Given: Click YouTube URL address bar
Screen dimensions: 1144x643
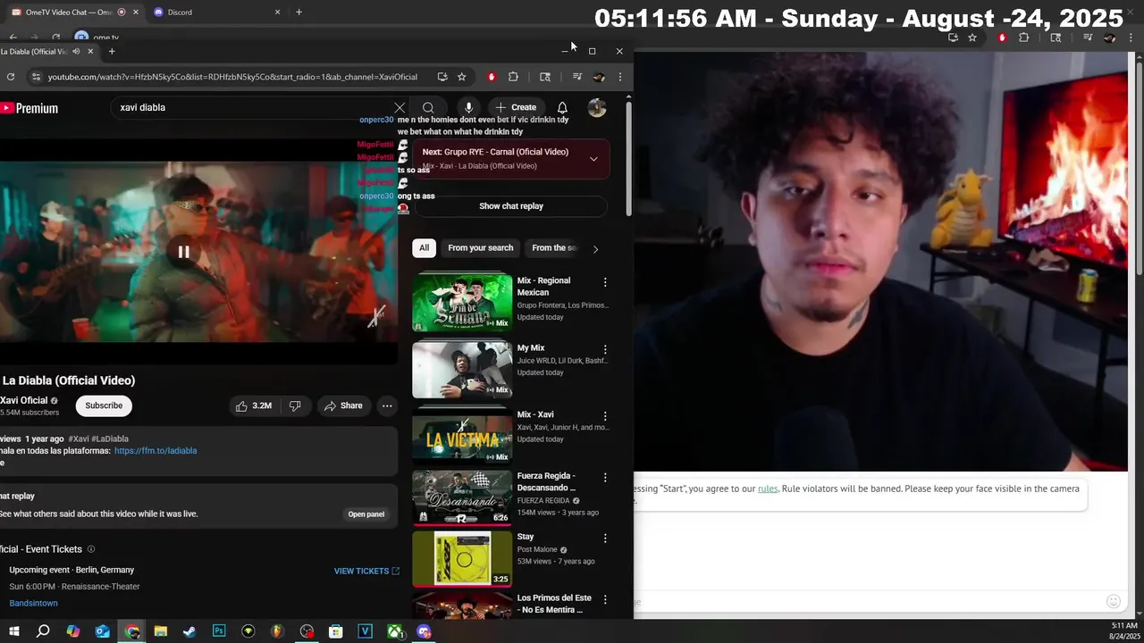Looking at the screenshot, I should 232,77.
